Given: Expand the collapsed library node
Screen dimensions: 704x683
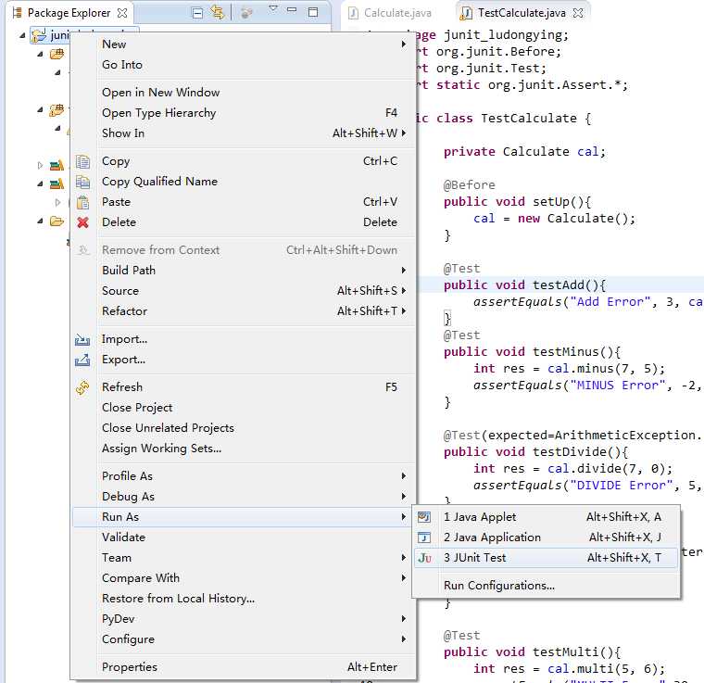Looking at the screenshot, I should 40,165.
